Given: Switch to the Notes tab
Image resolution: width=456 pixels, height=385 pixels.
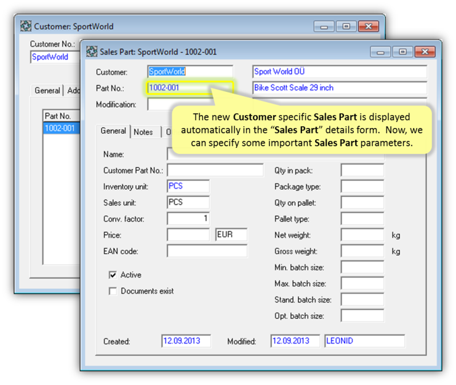Looking at the screenshot, I should pos(143,132).
